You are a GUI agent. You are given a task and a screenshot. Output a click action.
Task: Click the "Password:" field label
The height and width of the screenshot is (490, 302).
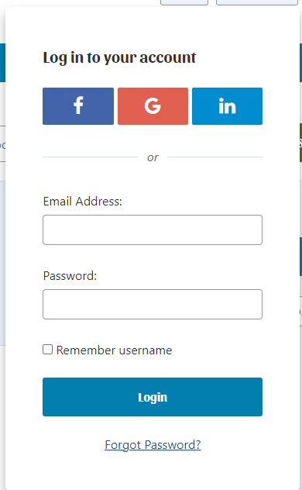pyautogui.click(x=70, y=276)
